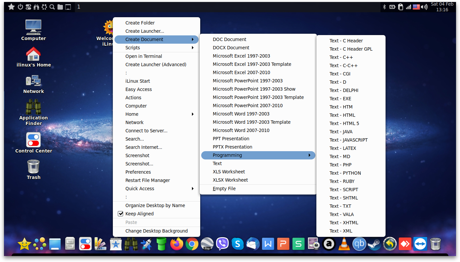Click the Bluetooth tray icon
The width and height of the screenshot is (460, 262).
385,7
